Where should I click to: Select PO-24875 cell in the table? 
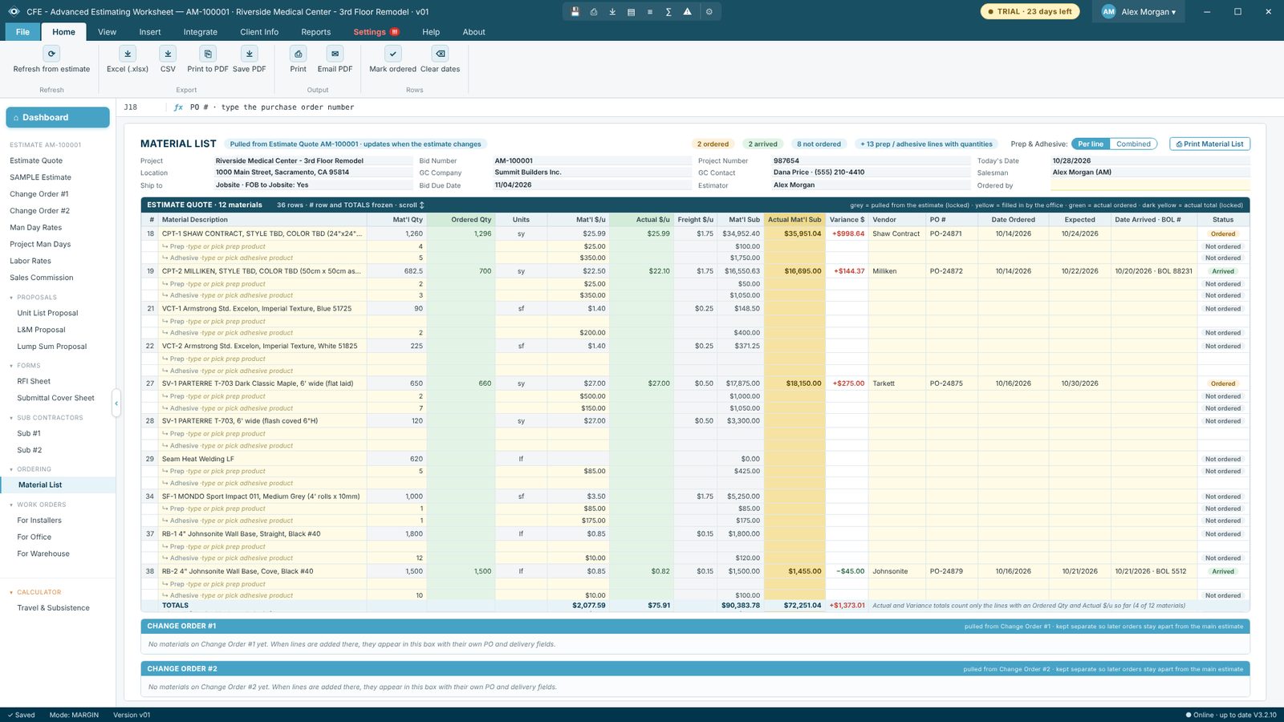[953, 383]
